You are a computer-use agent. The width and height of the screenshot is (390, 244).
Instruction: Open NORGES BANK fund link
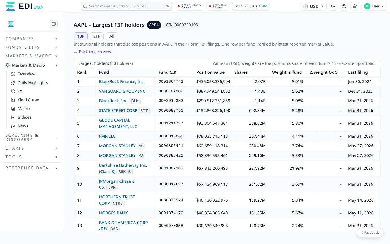(113, 213)
